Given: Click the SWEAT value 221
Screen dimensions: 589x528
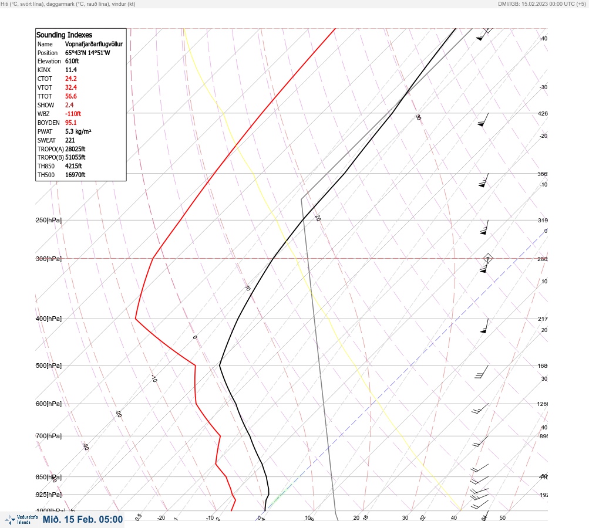Looking at the screenshot, I should click(x=70, y=140).
